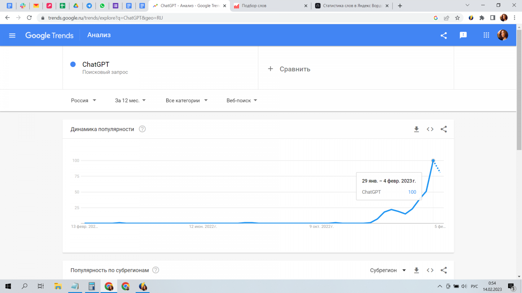The height and width of the screenshot is (293, 522).
Task: Click the add comparison plus icon
Action: [x=270, y=69]
